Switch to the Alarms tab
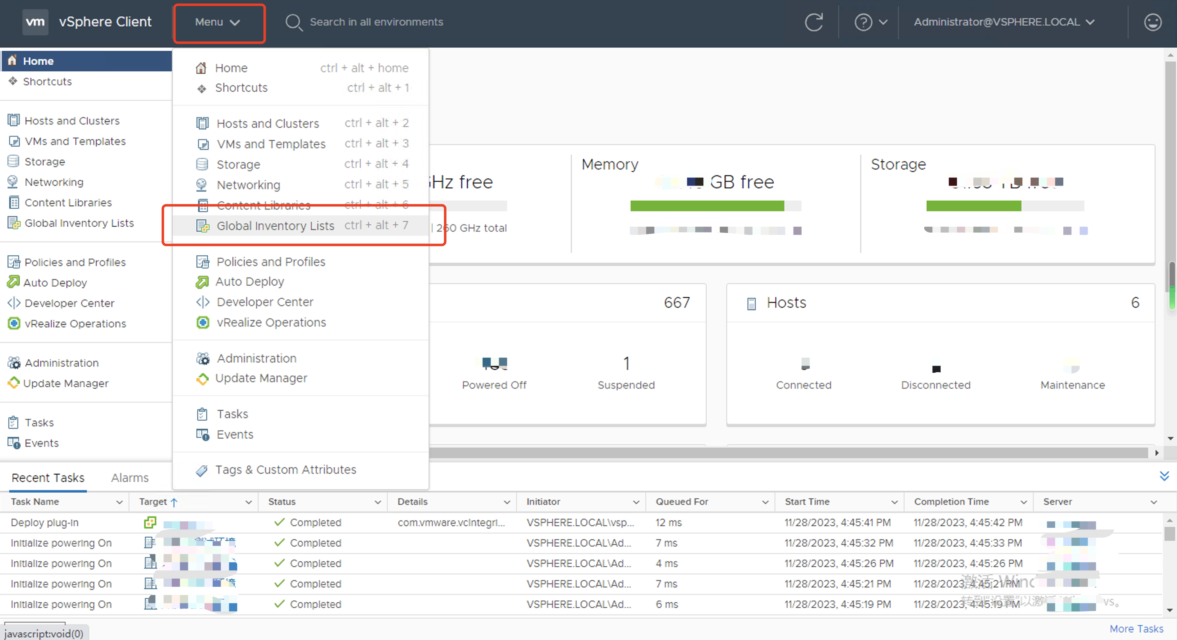1177x640 pixels. click(130, 478)
